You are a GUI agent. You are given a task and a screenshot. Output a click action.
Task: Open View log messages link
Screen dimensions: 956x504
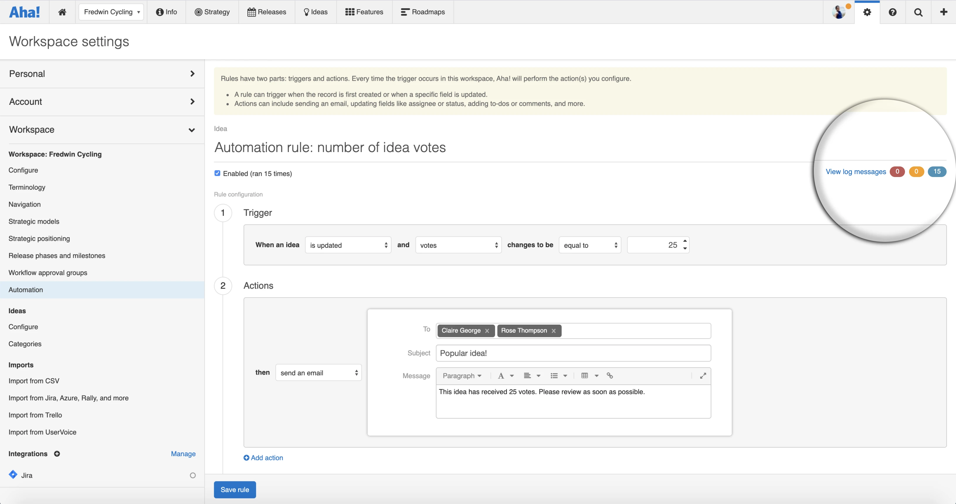pyautogui.click(x=856, y=172)
